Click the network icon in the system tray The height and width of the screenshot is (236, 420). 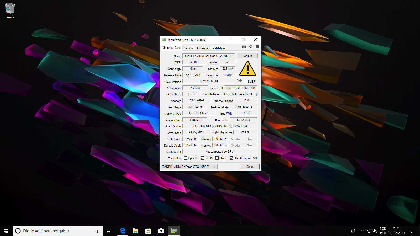(x=369, y=231)
